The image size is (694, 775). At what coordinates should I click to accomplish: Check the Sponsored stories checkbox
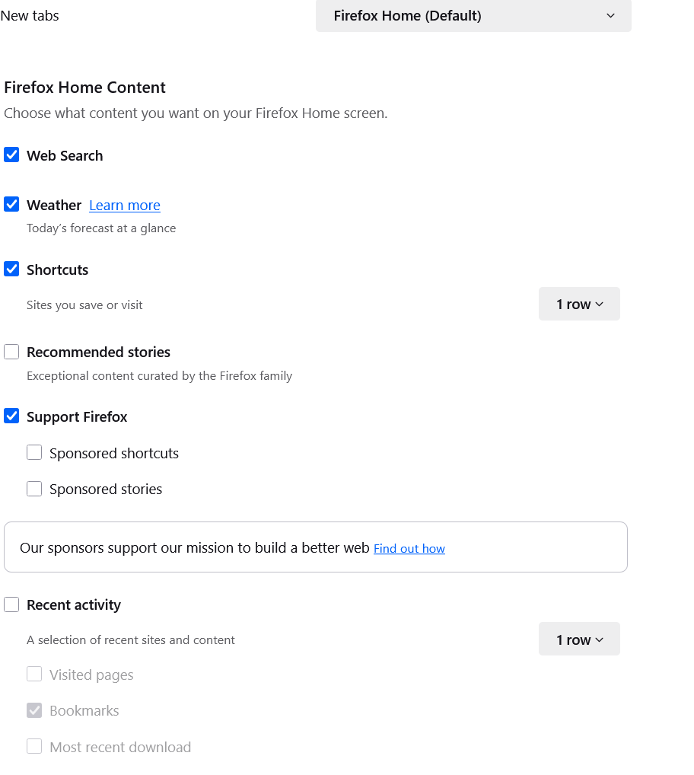34,489
